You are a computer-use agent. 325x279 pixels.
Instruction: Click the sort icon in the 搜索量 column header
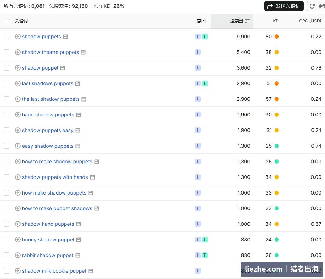click(x=247, y=21)
